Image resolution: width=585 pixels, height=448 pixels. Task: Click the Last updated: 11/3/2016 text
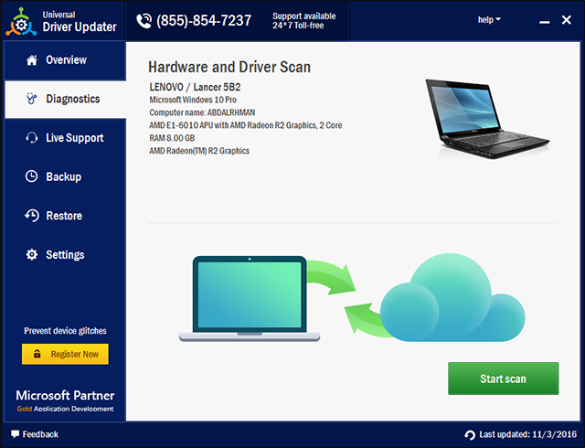(528, 434)
